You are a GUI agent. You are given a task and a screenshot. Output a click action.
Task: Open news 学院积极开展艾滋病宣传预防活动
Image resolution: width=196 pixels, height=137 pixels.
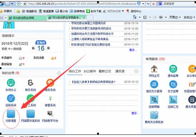(91, 29)
